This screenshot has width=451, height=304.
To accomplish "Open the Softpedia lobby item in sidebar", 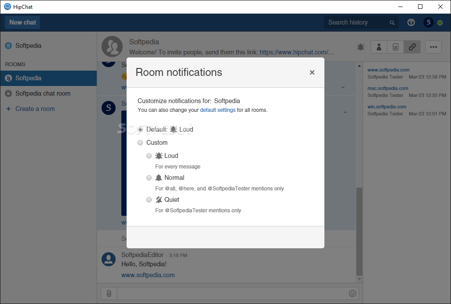I will click(48, 46).
